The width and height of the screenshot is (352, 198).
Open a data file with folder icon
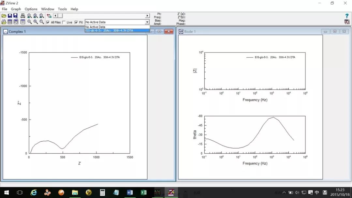(4, 16)
